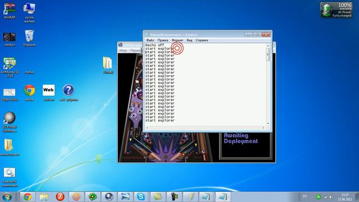Open the вебка Chrome shortcut
This screenshot has width=359, height=202.
tap(29, 93)
